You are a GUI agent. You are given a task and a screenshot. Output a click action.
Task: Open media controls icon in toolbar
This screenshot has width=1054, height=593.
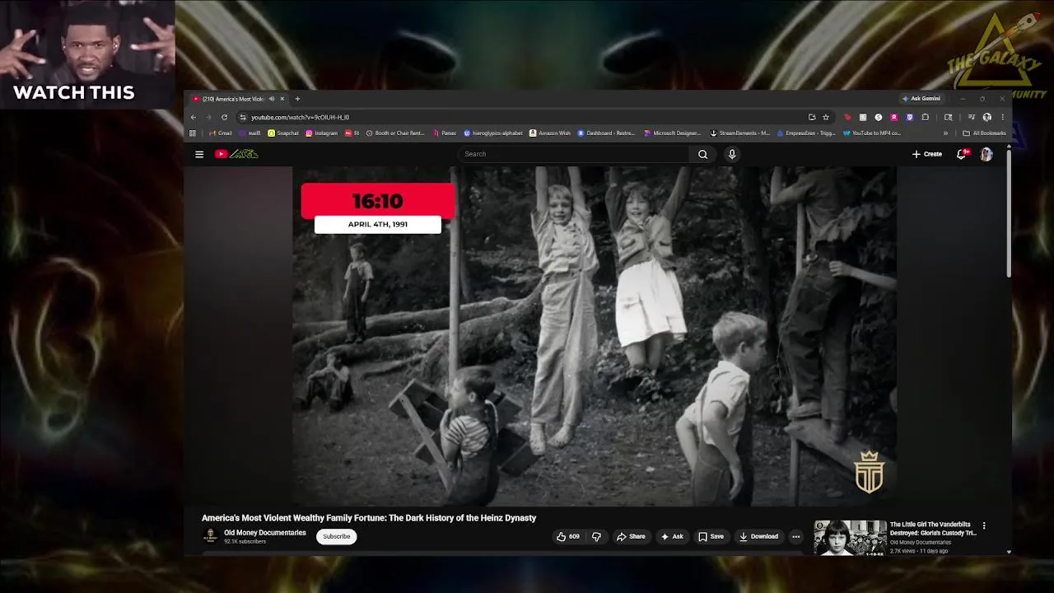click(972, 117)
